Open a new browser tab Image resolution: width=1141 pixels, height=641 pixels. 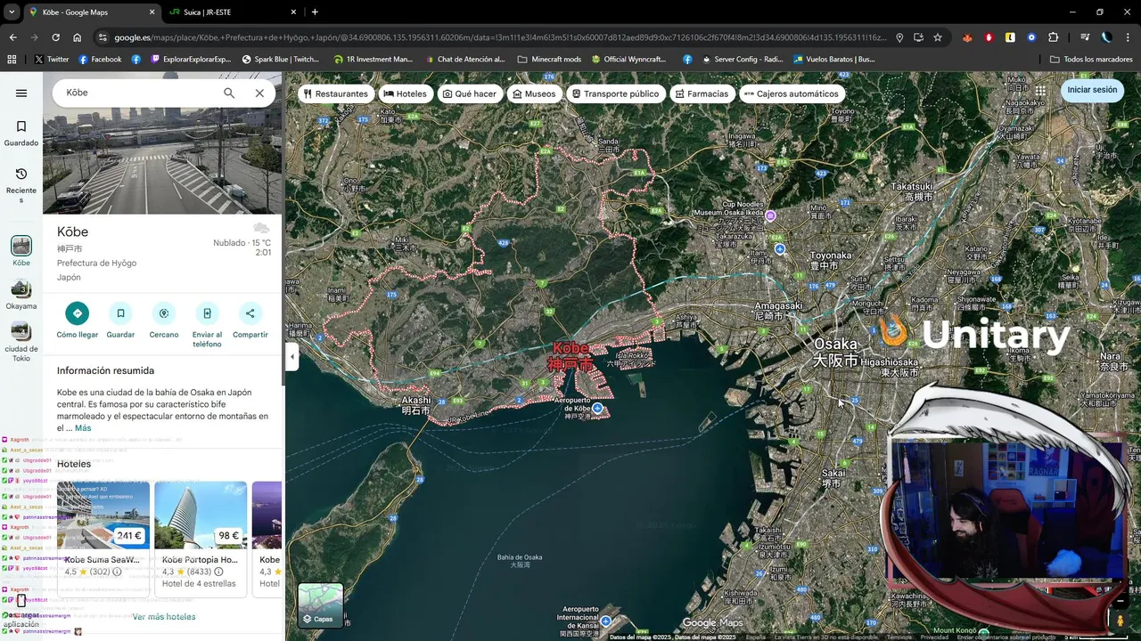click(x=315, y=12)
